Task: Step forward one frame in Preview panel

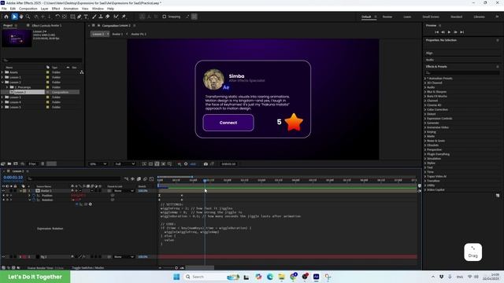Action: (x=455, y=32)
